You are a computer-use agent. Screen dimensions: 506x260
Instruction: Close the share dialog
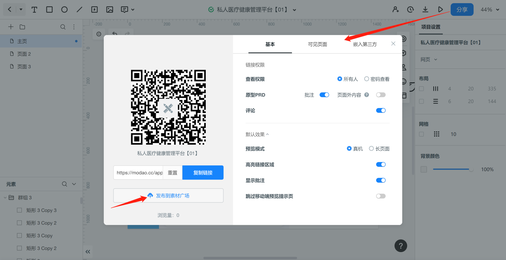[393, 44]
